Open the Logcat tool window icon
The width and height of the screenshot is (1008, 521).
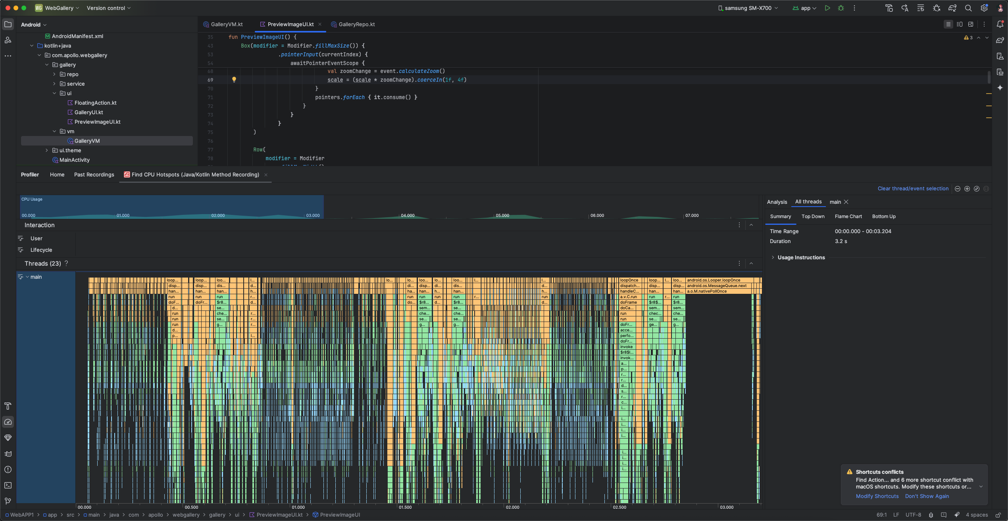8,454
